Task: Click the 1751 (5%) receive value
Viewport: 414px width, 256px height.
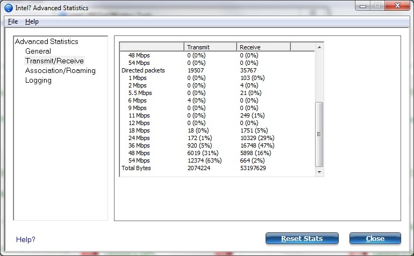Action: click(x=254, y=130)
